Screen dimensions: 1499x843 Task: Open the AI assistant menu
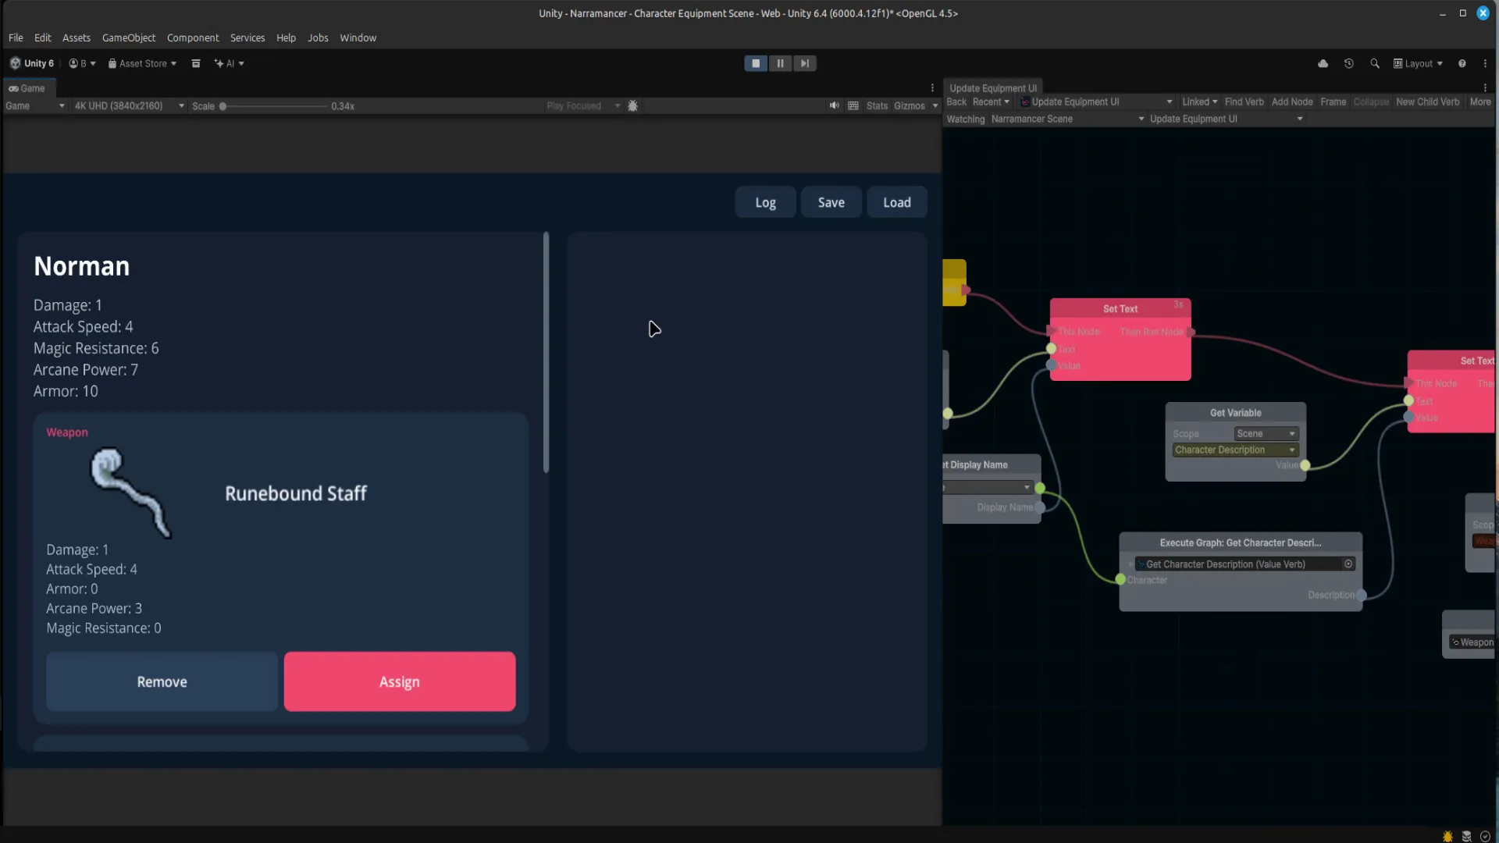click(x=229, y=63)
